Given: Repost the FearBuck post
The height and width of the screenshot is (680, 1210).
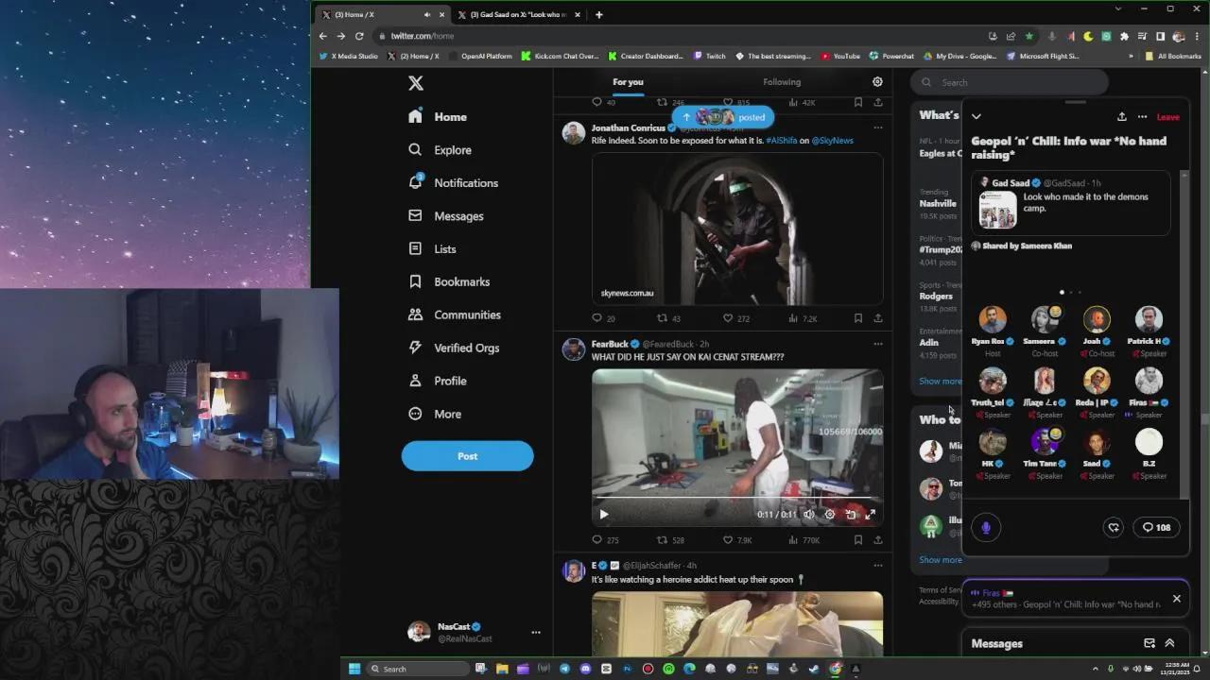Looking at the screenshot, I should [x=662, y=540].
